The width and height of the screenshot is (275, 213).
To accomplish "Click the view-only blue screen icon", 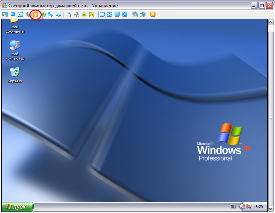I will click(x=13, y=14).
